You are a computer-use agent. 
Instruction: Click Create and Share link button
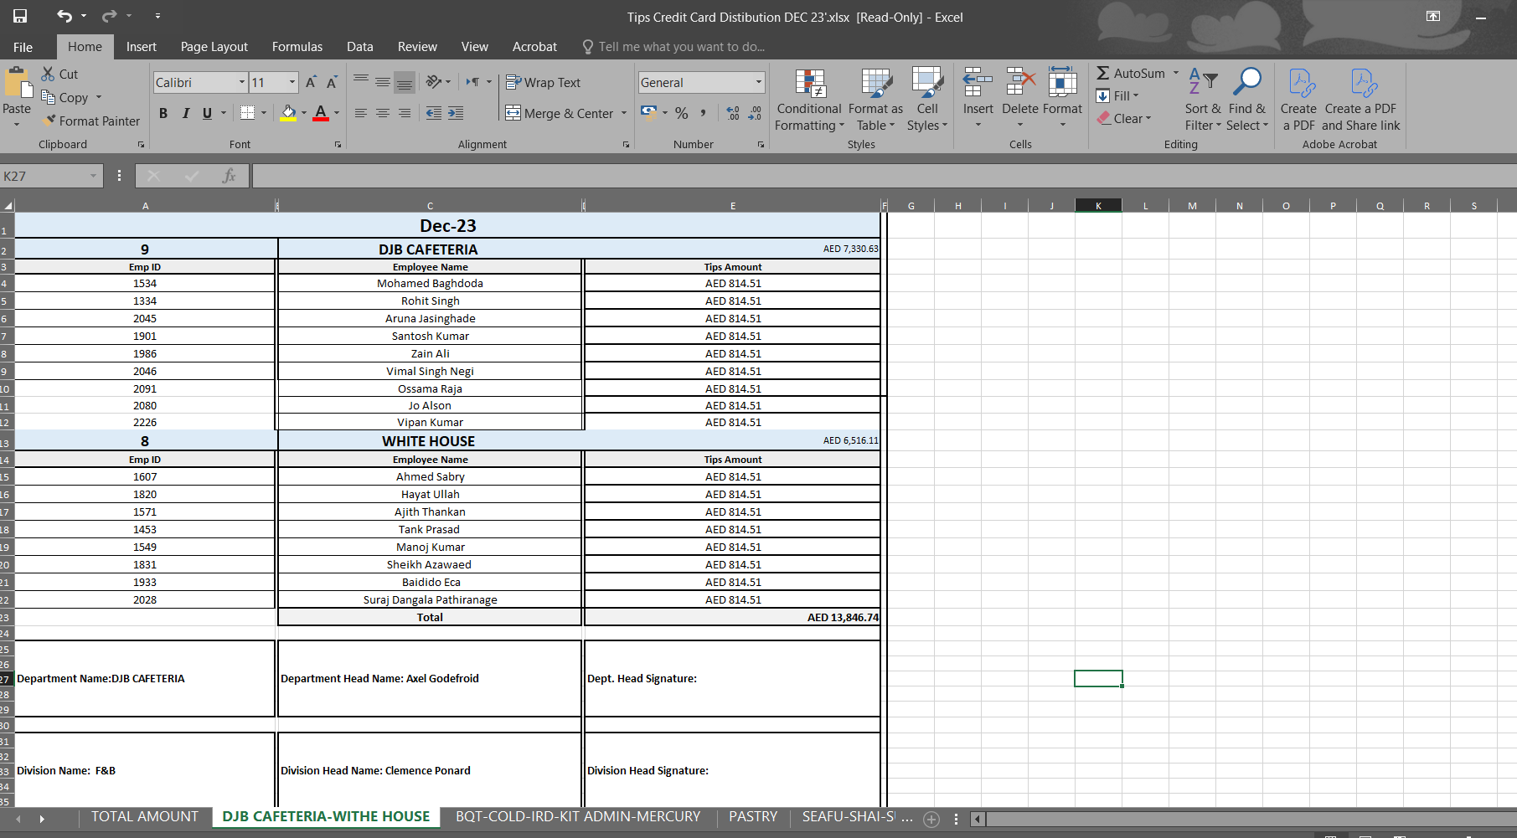1361,100
